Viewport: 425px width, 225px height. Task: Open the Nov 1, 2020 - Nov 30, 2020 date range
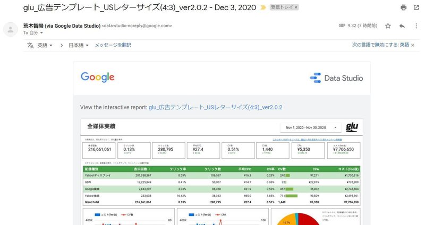[311, 127]
